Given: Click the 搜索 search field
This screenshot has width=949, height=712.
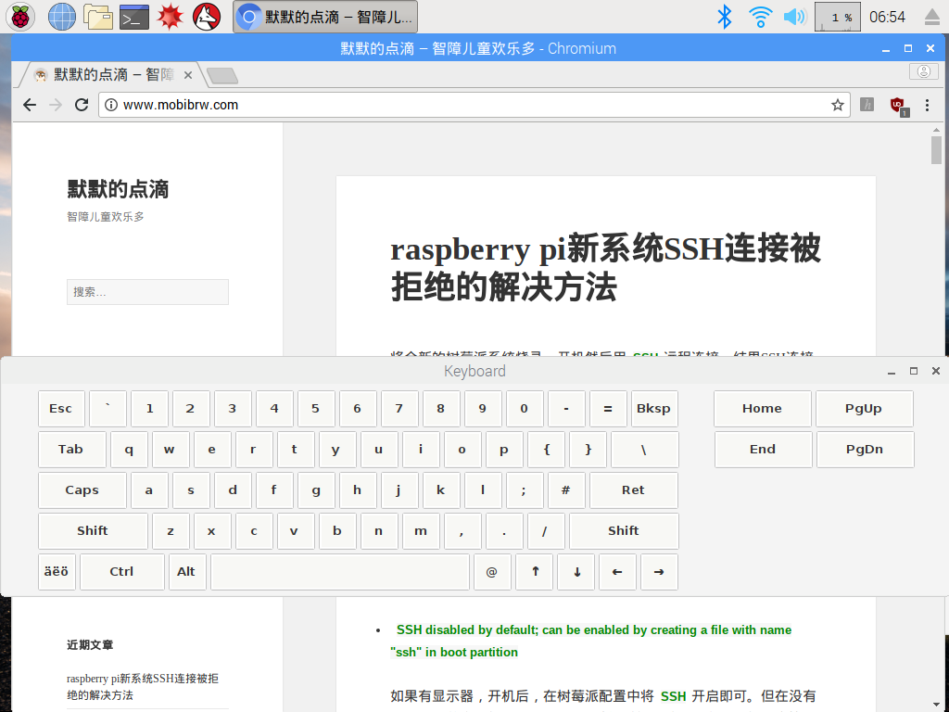Looking at the screenshot, I should [147, 292].
